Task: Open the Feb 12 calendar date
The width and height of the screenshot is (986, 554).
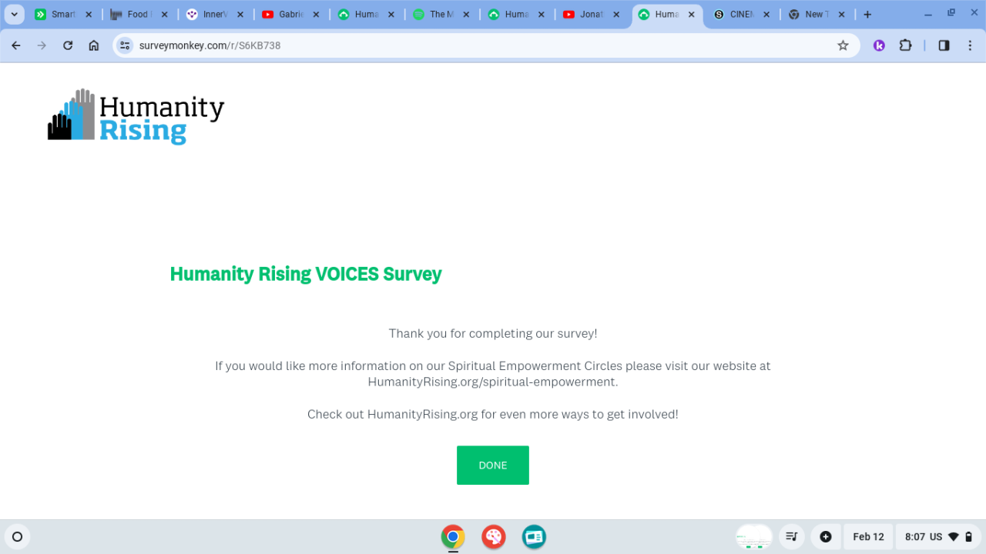Action: 868,536
